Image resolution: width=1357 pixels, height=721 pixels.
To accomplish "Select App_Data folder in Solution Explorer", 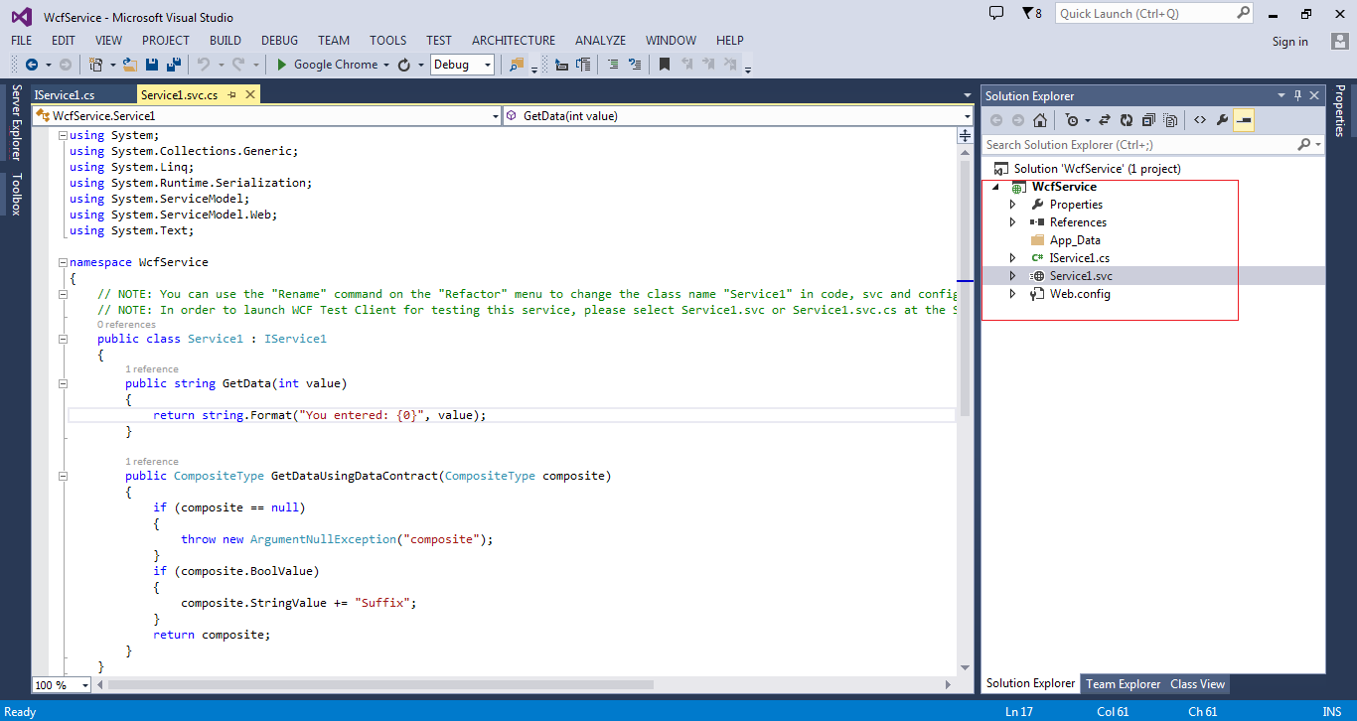I will click(1075, 240).
